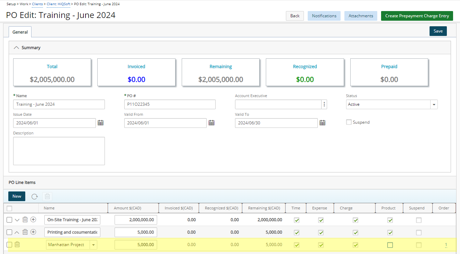Click the Back button
This screenshot has height=254, width=460.
295,16
